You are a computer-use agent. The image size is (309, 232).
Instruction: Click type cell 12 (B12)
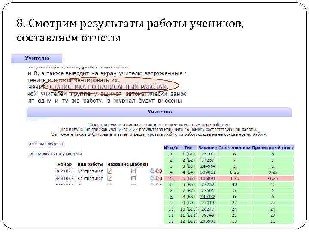coord(188,221)
